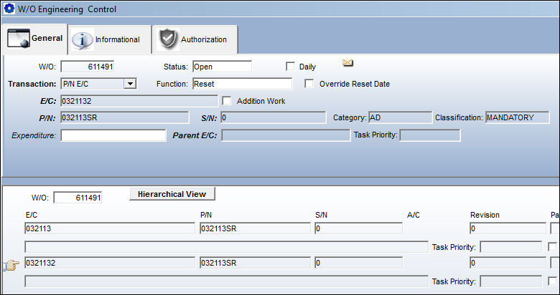Select the P/N cell in the 032113 row
The width and height of the screenshot is (560, 295).
(255, 228)
